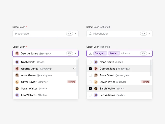The image size is (165, 124).
Task: Click Leo Williams' avatar in the single-select list
Action: click(x=17, y=95)
